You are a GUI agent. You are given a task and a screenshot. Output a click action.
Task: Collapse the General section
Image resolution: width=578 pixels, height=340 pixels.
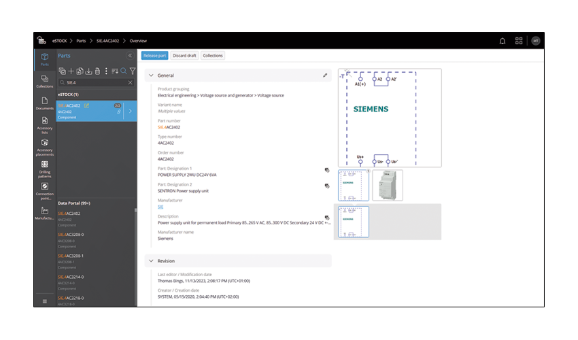(151, 75)
